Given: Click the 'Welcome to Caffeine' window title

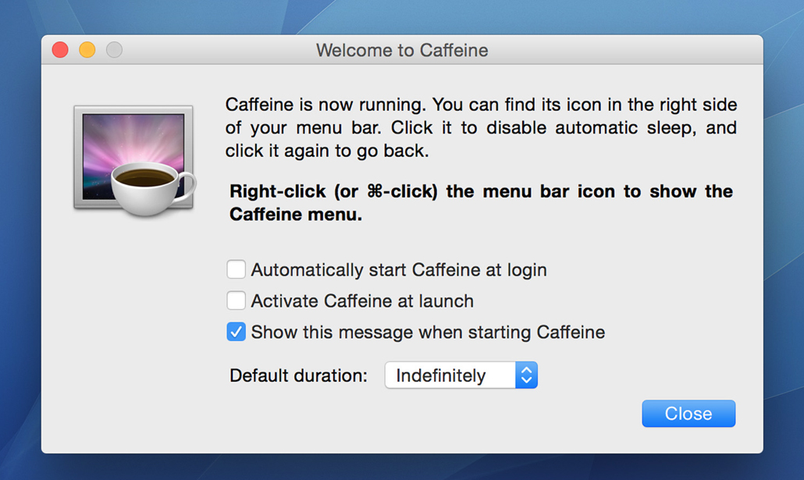Looking at the screenshot, I should [402, 50].
